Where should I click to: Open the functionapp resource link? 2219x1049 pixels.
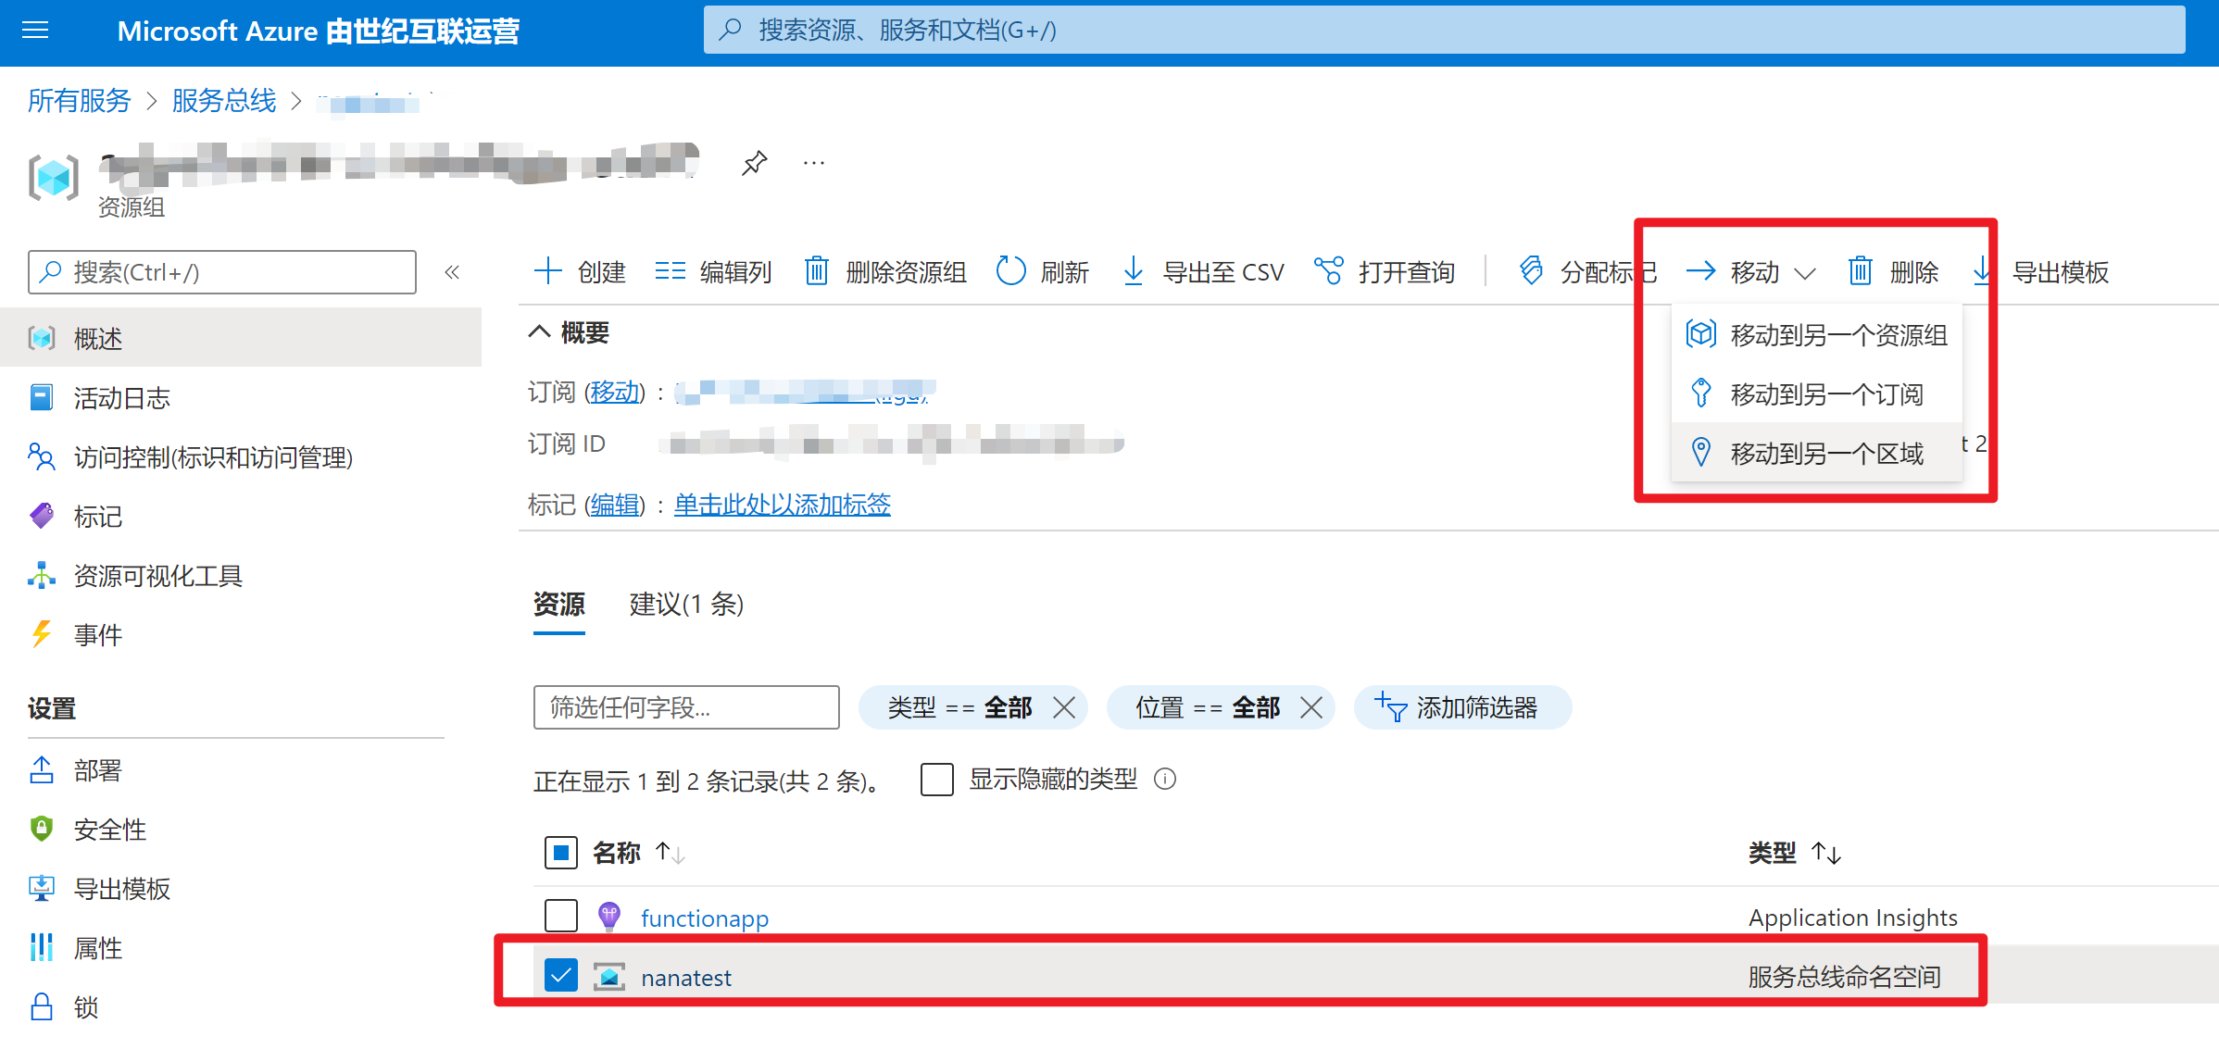[x=704, y=918]
